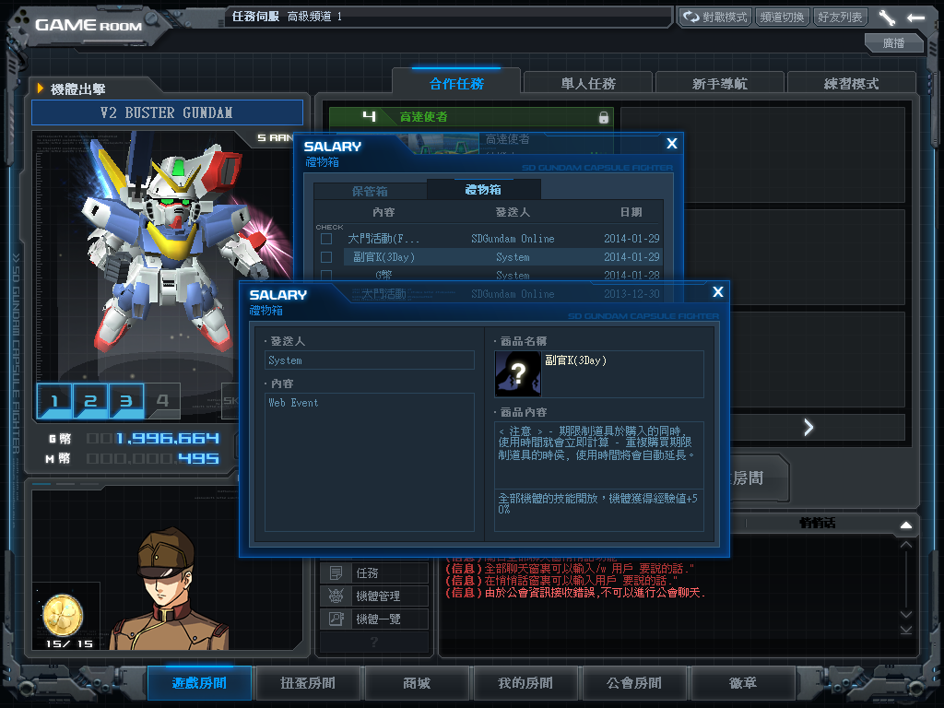The height and width of the screenshot is (708, 944).
Task: Check the box for 副官K(3Day) gift
Action: click(326, 257)
